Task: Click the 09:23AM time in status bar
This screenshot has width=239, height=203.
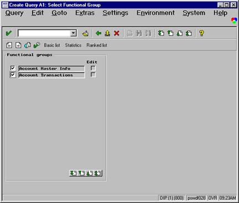Action: (x=227, y=198)
